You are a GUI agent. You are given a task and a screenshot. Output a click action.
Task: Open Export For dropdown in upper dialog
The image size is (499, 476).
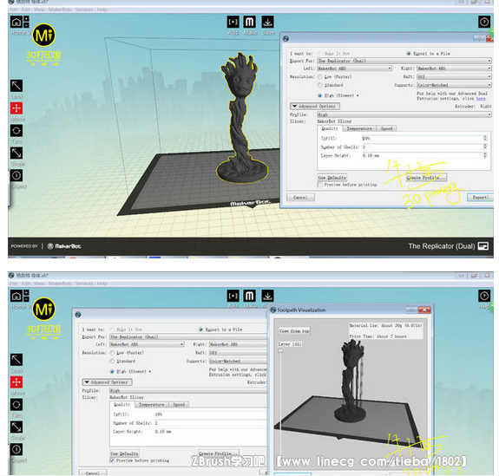click(404, 61)
